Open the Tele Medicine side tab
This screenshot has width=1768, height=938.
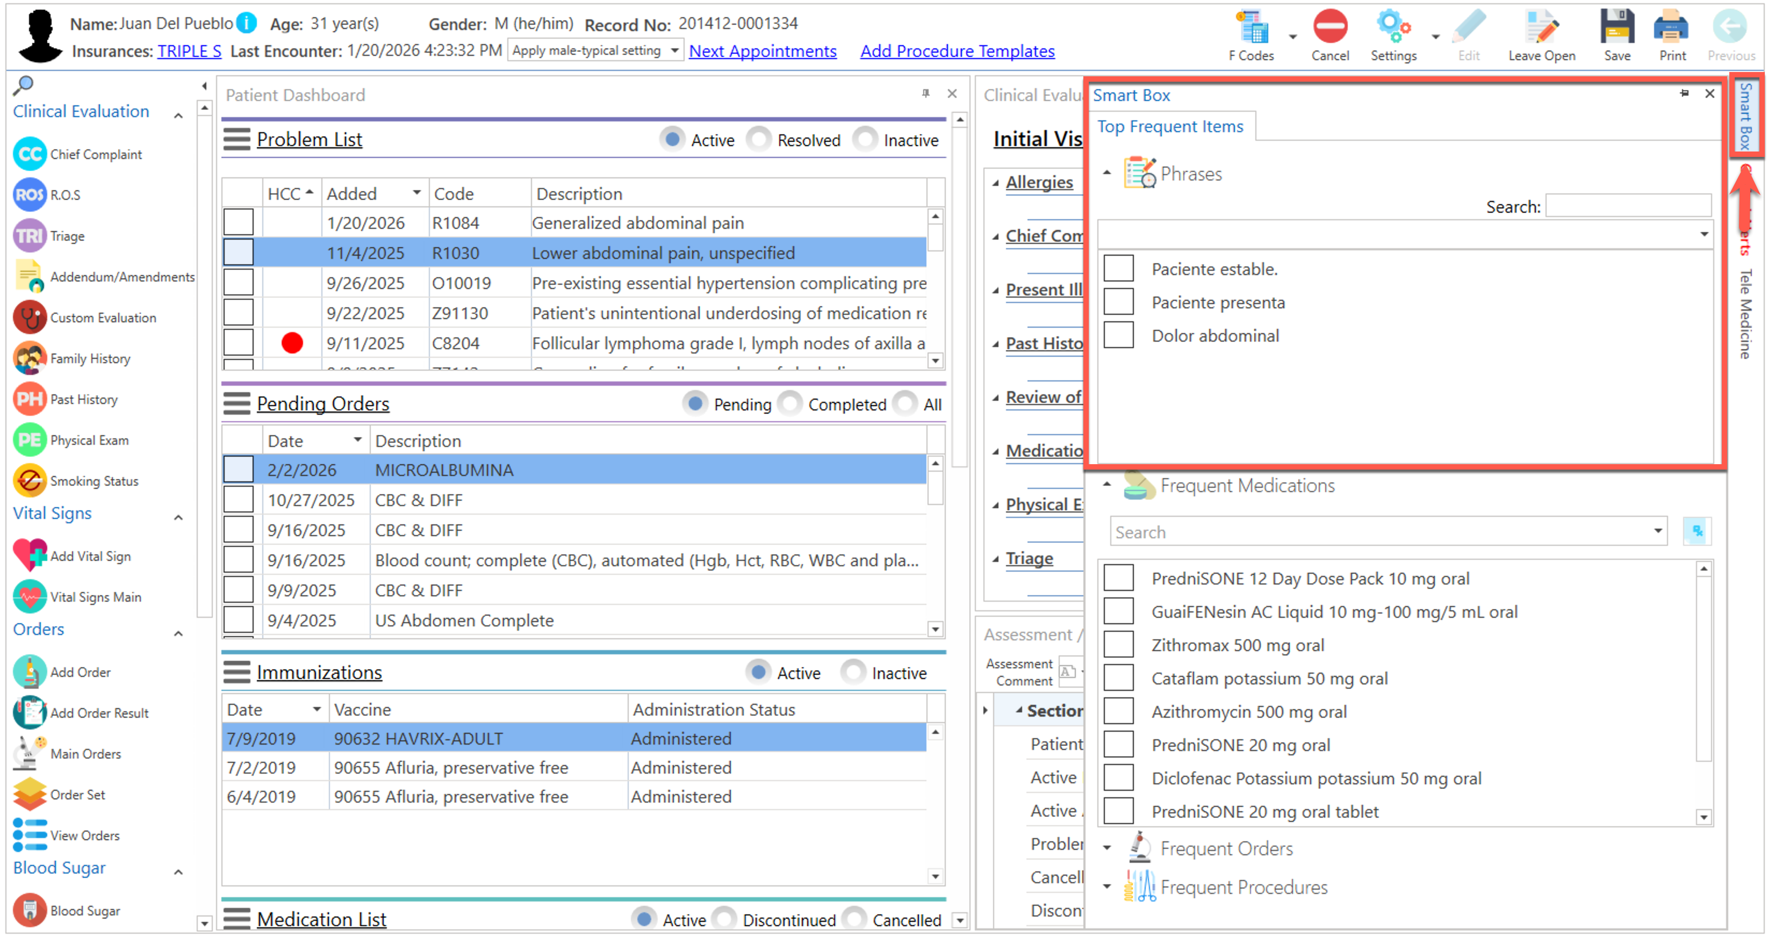pyautogui.click(x=1745, y=314)
